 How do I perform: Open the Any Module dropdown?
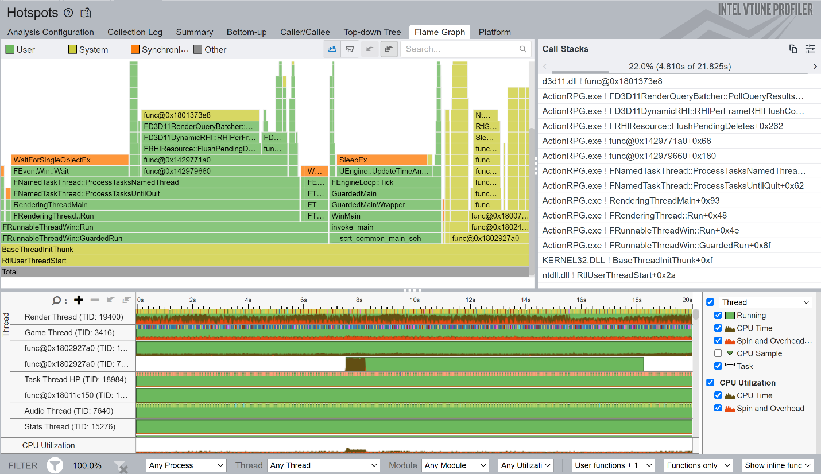(x=455, y=465)
